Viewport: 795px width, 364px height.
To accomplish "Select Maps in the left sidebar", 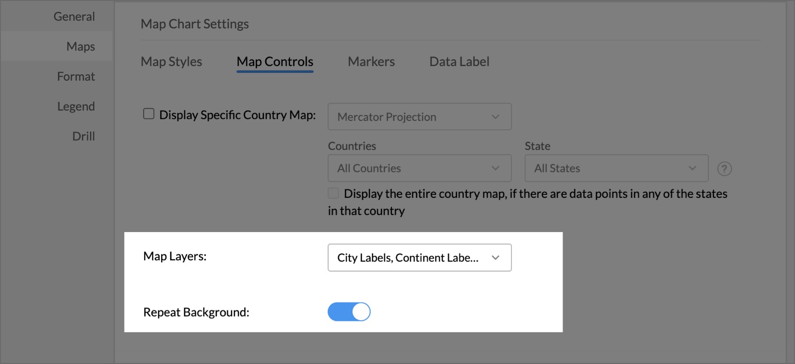I will point(80,46).
